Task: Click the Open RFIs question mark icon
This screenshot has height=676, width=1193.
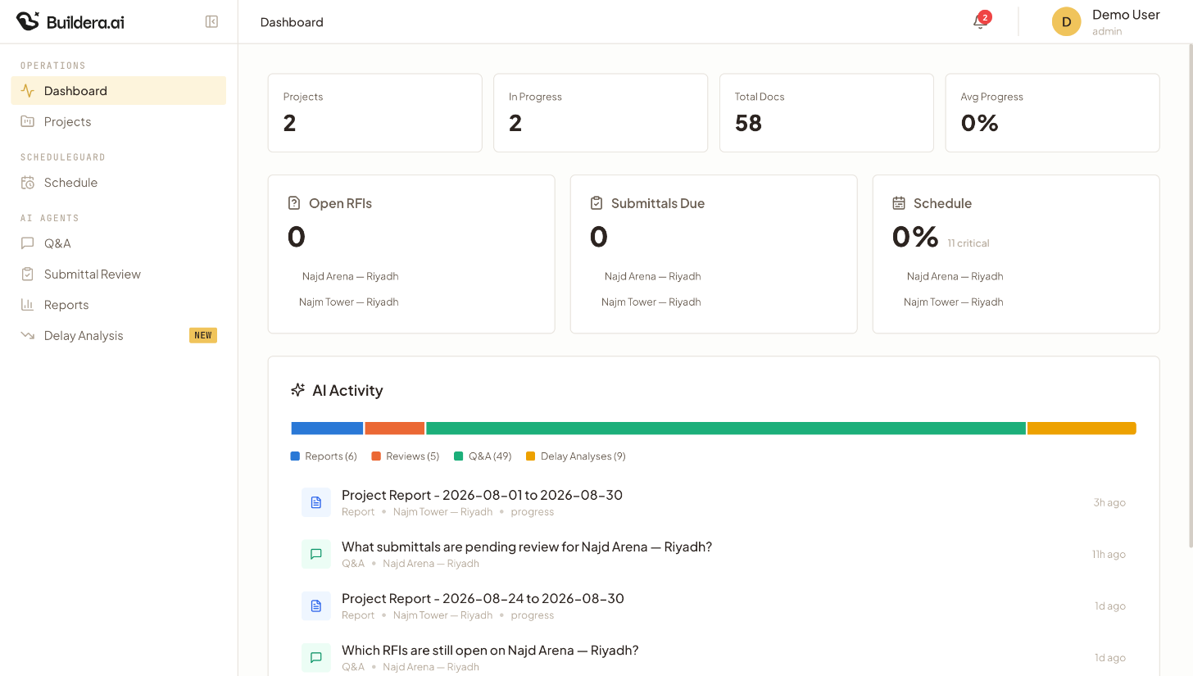Action: click(294, 203)
